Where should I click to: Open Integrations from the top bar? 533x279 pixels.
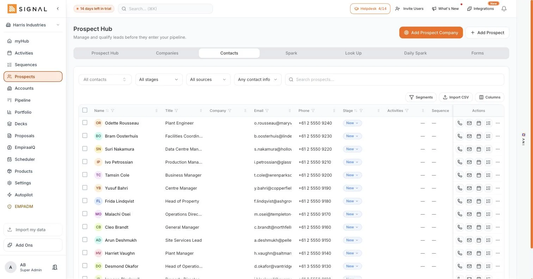point(480,9)
